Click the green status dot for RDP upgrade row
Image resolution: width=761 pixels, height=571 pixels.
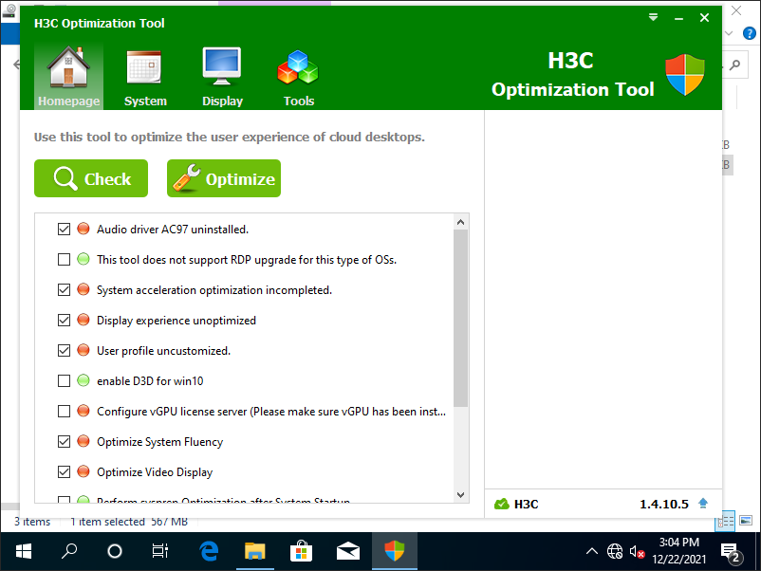(84, 259)
